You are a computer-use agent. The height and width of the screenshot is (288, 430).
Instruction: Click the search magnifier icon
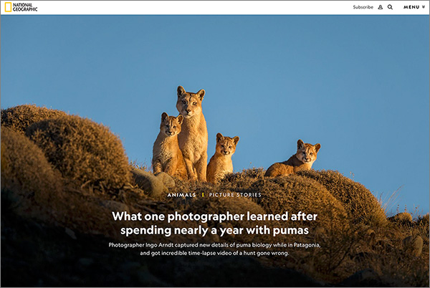[390, 7]
